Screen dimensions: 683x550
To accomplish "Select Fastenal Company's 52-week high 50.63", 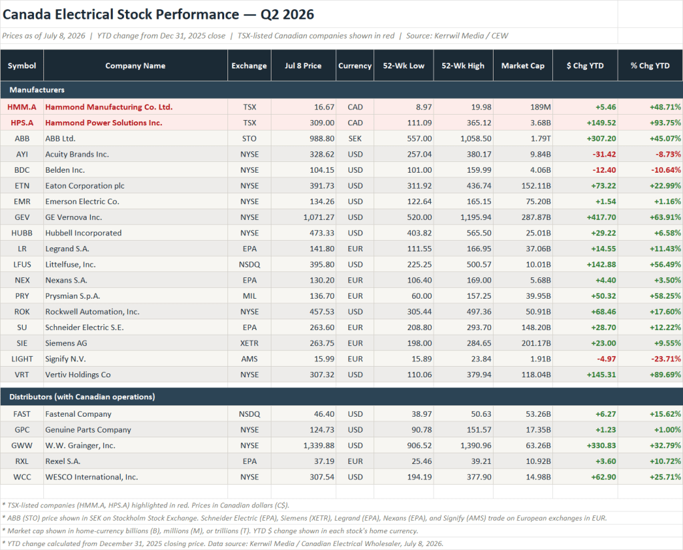I will 464,414.
